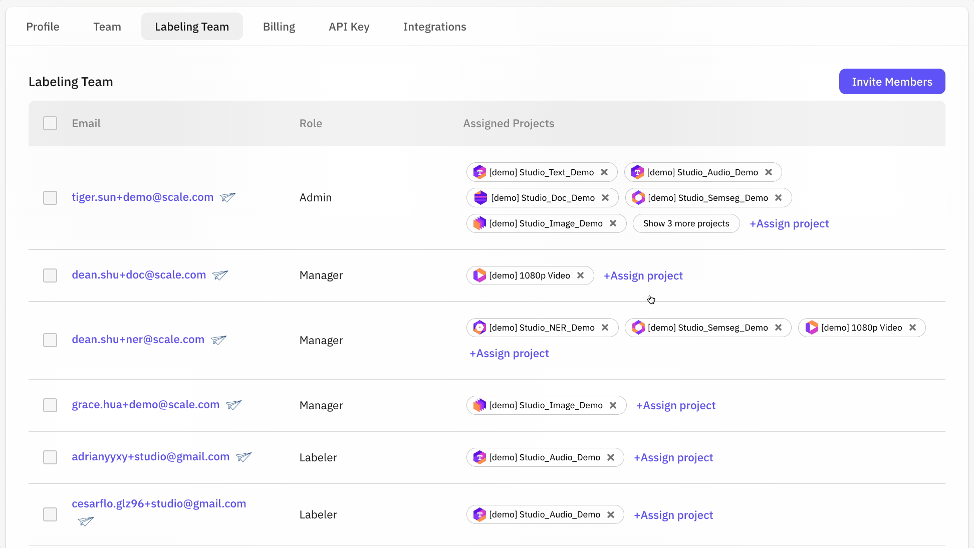The width and height of the screenshot is (974, 548).
Task: Click Studio_Doc_Demo project icon
Action: coord(480,198)
